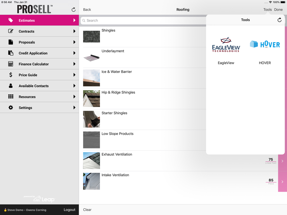Open the Credit Application section
The height and width of the screenshot is (215, 287).
(39, 53)
